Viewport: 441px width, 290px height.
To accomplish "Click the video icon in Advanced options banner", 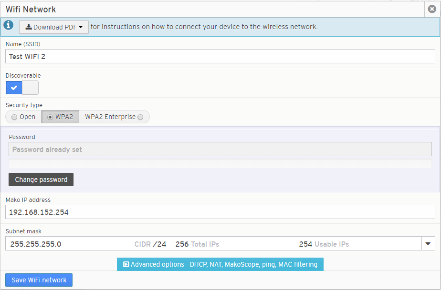I will 126,264.
